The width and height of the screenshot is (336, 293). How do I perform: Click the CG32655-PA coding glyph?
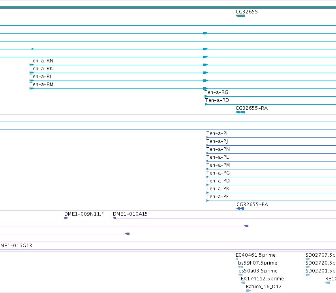[240, 209]
